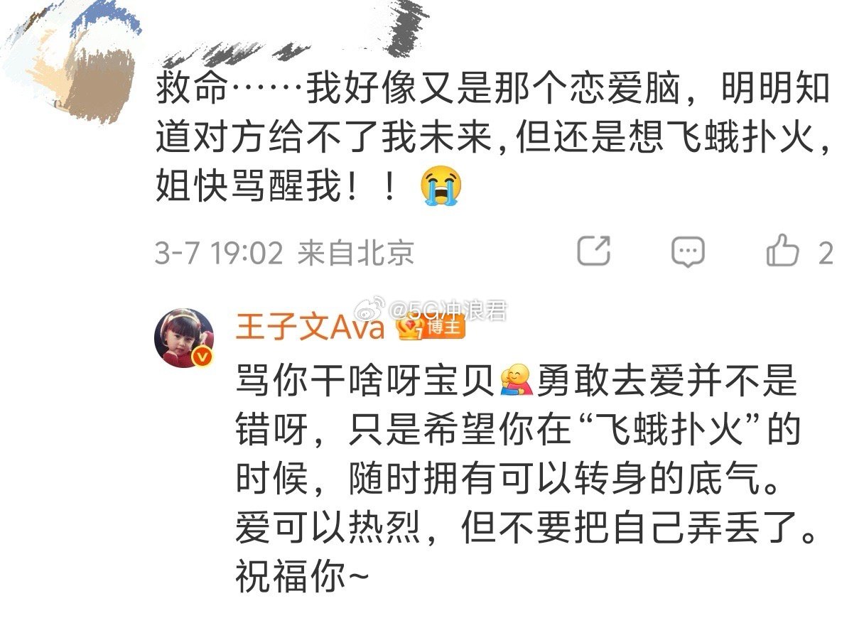This screenshot has width=864, height=618.
Task: Click the crown membership icon
Action: pyautogui.click(x=410, y=327)
